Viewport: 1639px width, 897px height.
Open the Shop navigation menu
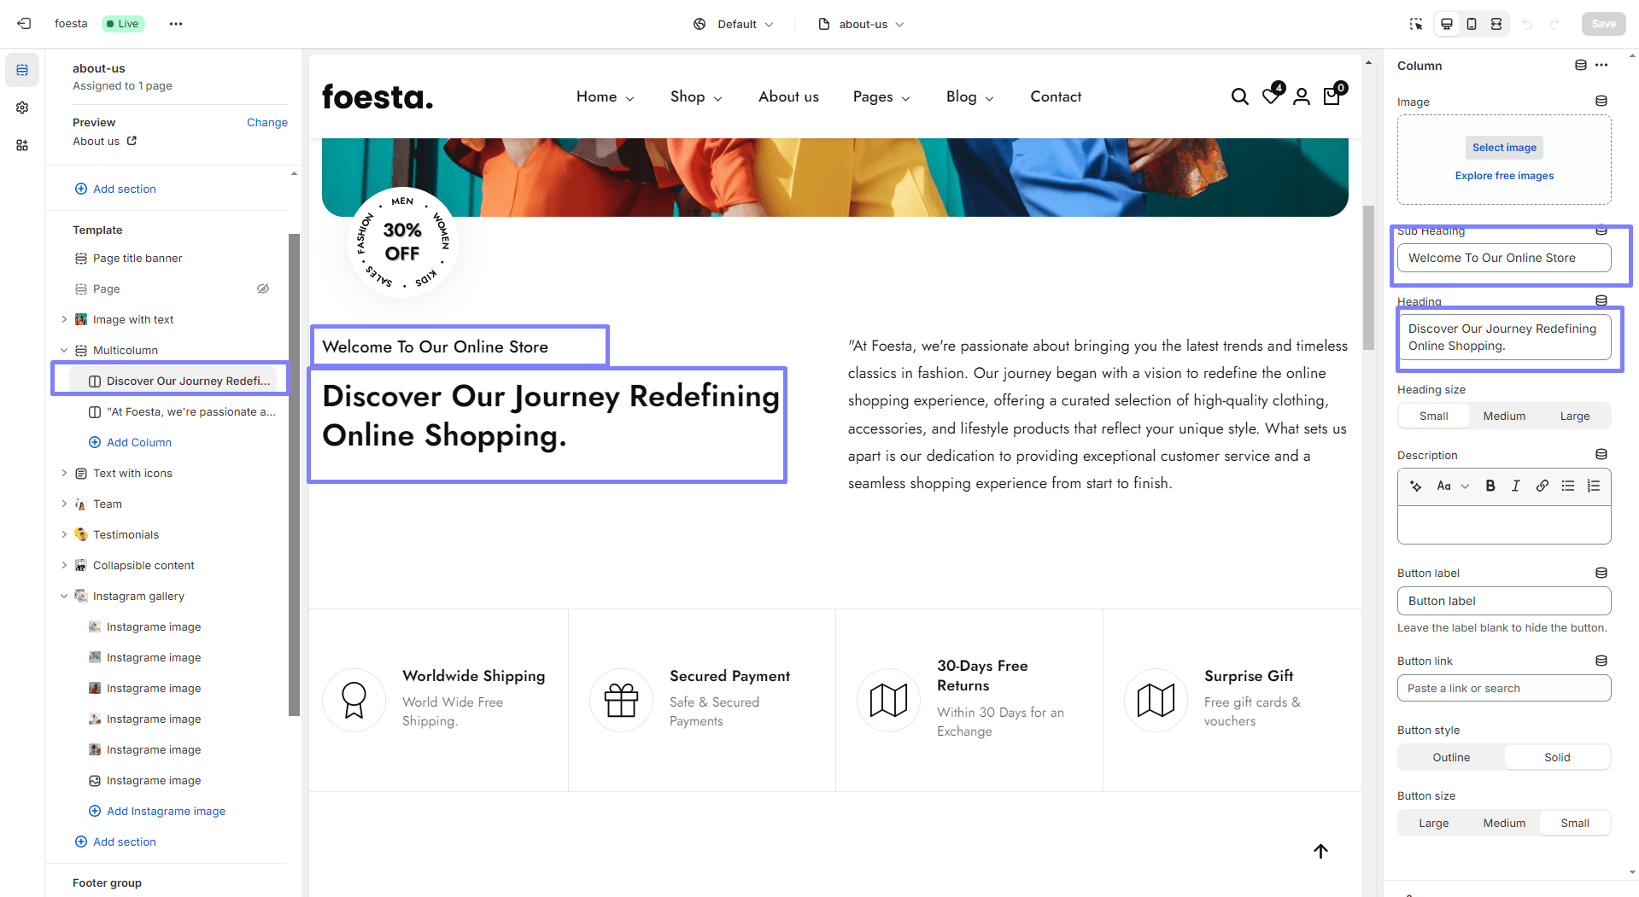click(x=696, y=97)
